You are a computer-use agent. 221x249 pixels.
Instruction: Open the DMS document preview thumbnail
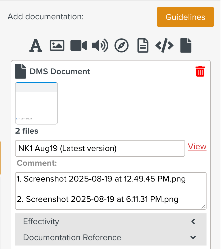point(36,103)
